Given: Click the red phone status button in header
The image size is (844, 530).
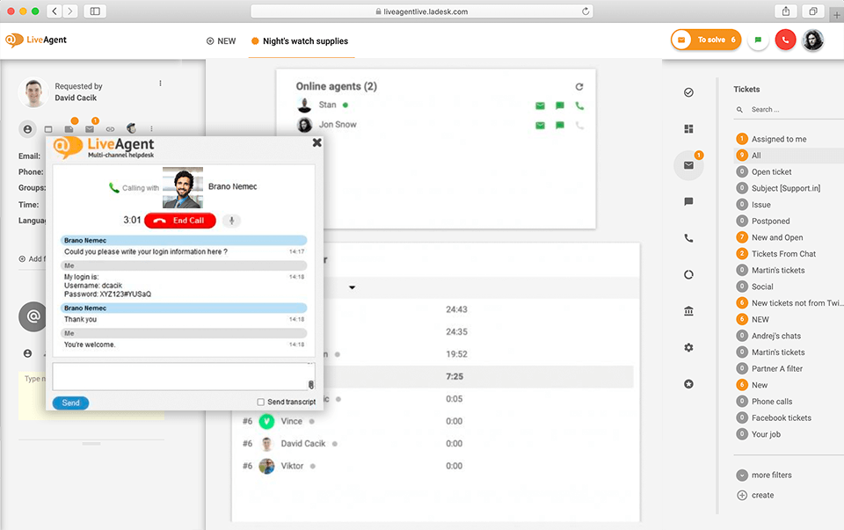Looking at the screenshot, I should pyautogui.click(x=785, y=40).
